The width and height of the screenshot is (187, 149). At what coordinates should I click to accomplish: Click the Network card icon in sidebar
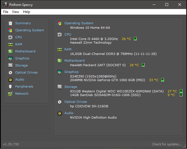(x=10, y=94)
